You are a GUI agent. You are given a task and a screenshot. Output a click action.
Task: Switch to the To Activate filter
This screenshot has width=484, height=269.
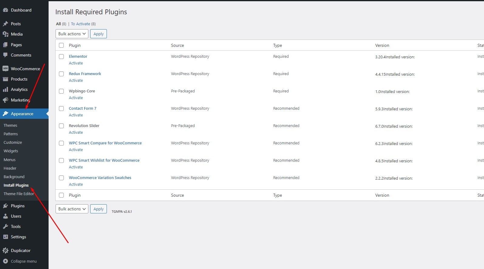coord(80,24)
